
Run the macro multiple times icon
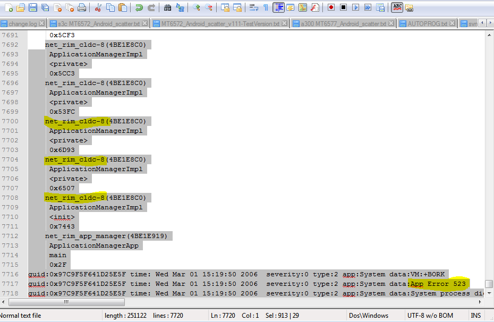pyautogui.click(x=368, y=7)
